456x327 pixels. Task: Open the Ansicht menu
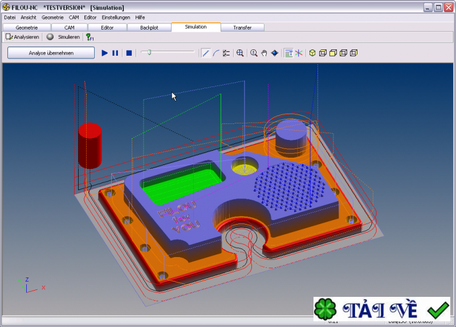point(28,18)
